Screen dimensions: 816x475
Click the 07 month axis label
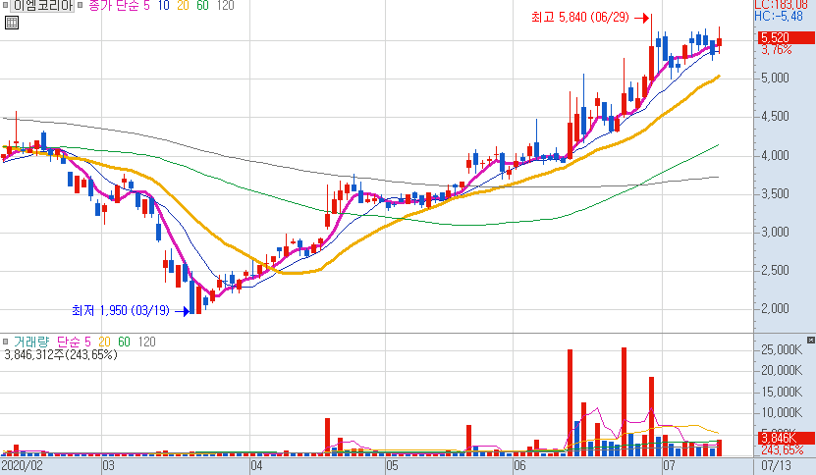pyautogui.click(x=669, y=465)
